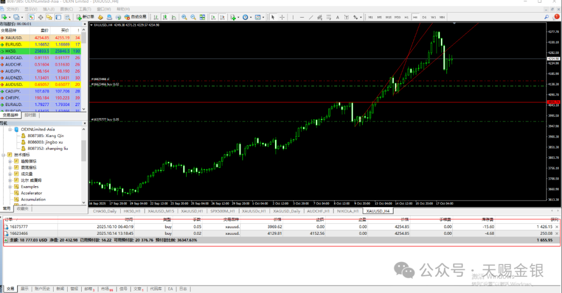The width and height of the screenshot is (562, 293).
Task: Expand the Examples folder in navigator
Action: [10, 187]
